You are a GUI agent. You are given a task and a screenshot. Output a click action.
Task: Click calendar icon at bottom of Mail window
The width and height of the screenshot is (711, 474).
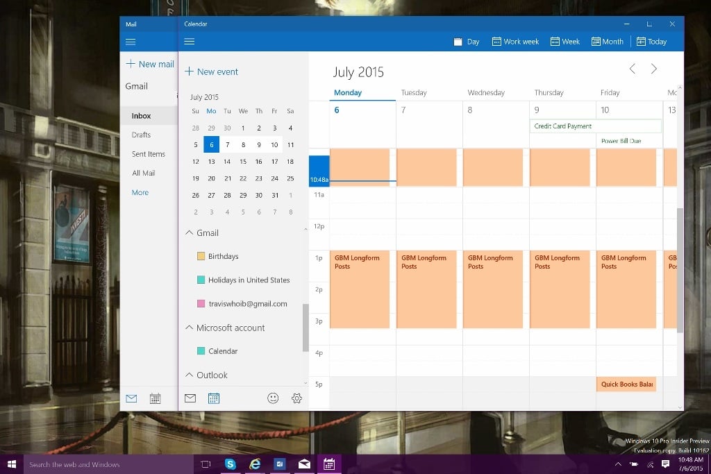coord(155,398)
